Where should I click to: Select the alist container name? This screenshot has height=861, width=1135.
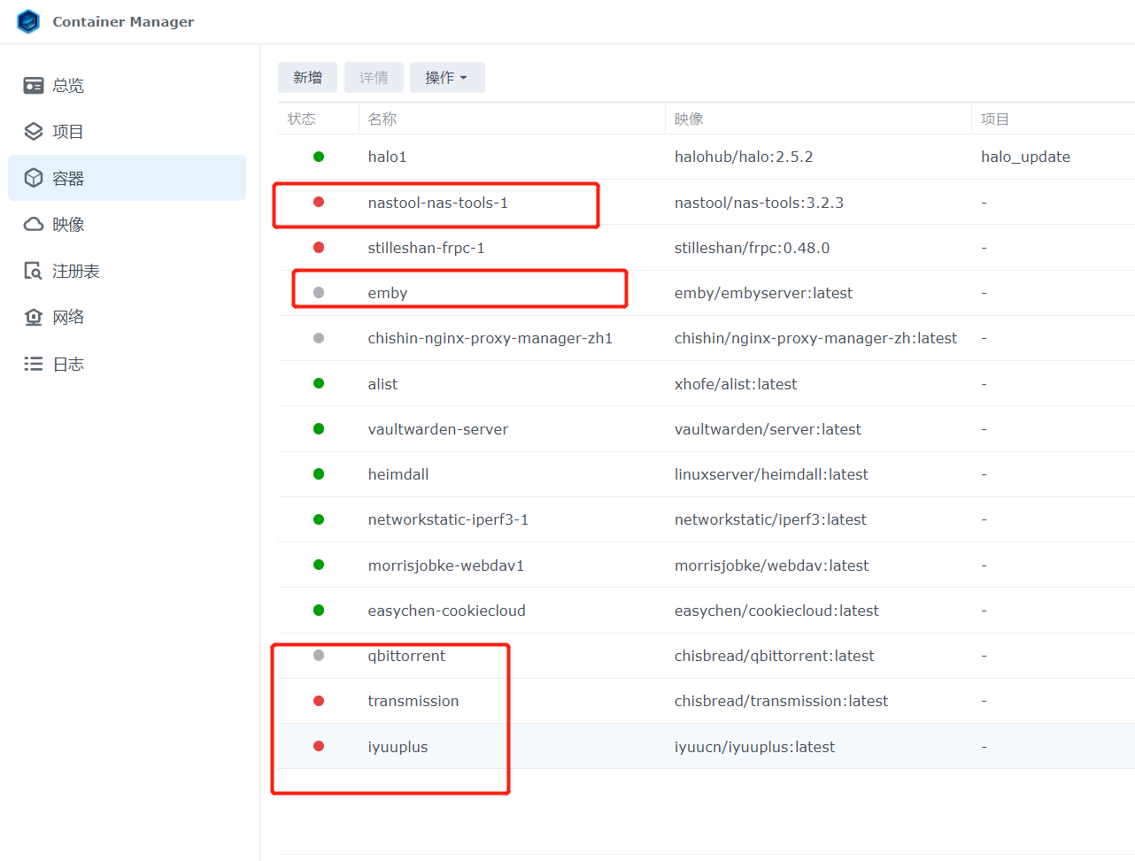pos(383,384)
